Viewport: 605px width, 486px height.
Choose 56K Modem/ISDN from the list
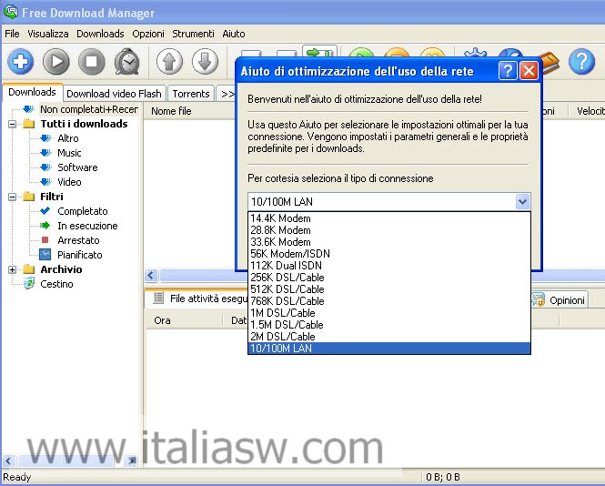pyautogui.click(x=389, y=254)
